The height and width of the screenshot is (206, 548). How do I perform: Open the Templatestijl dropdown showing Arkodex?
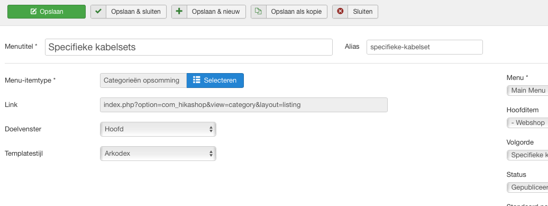coord(158,154)
